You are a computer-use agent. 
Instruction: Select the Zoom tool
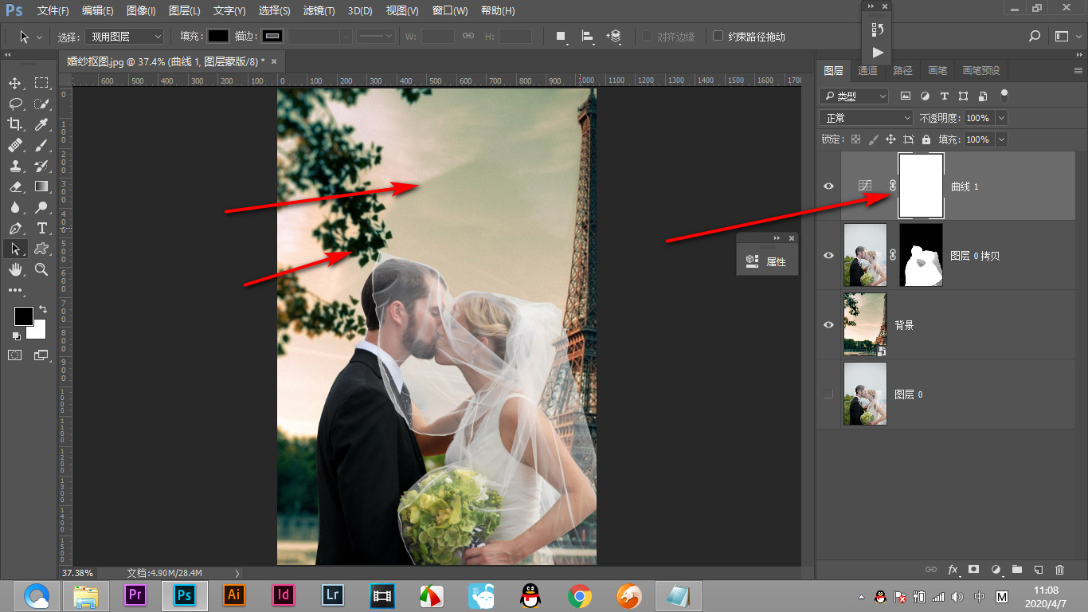[x=41, y=269]
